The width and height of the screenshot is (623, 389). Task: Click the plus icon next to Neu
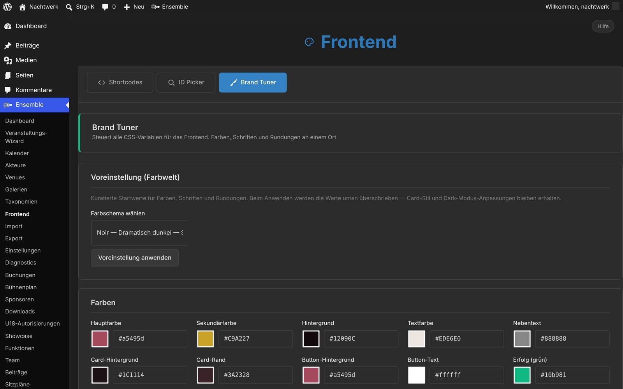click(127, 7)
